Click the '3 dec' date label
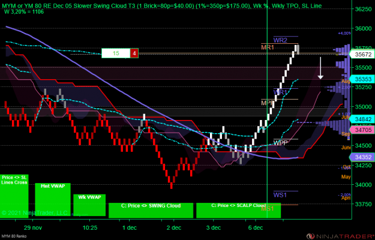Viewport: 375px width, 240px height. [214, 227]
